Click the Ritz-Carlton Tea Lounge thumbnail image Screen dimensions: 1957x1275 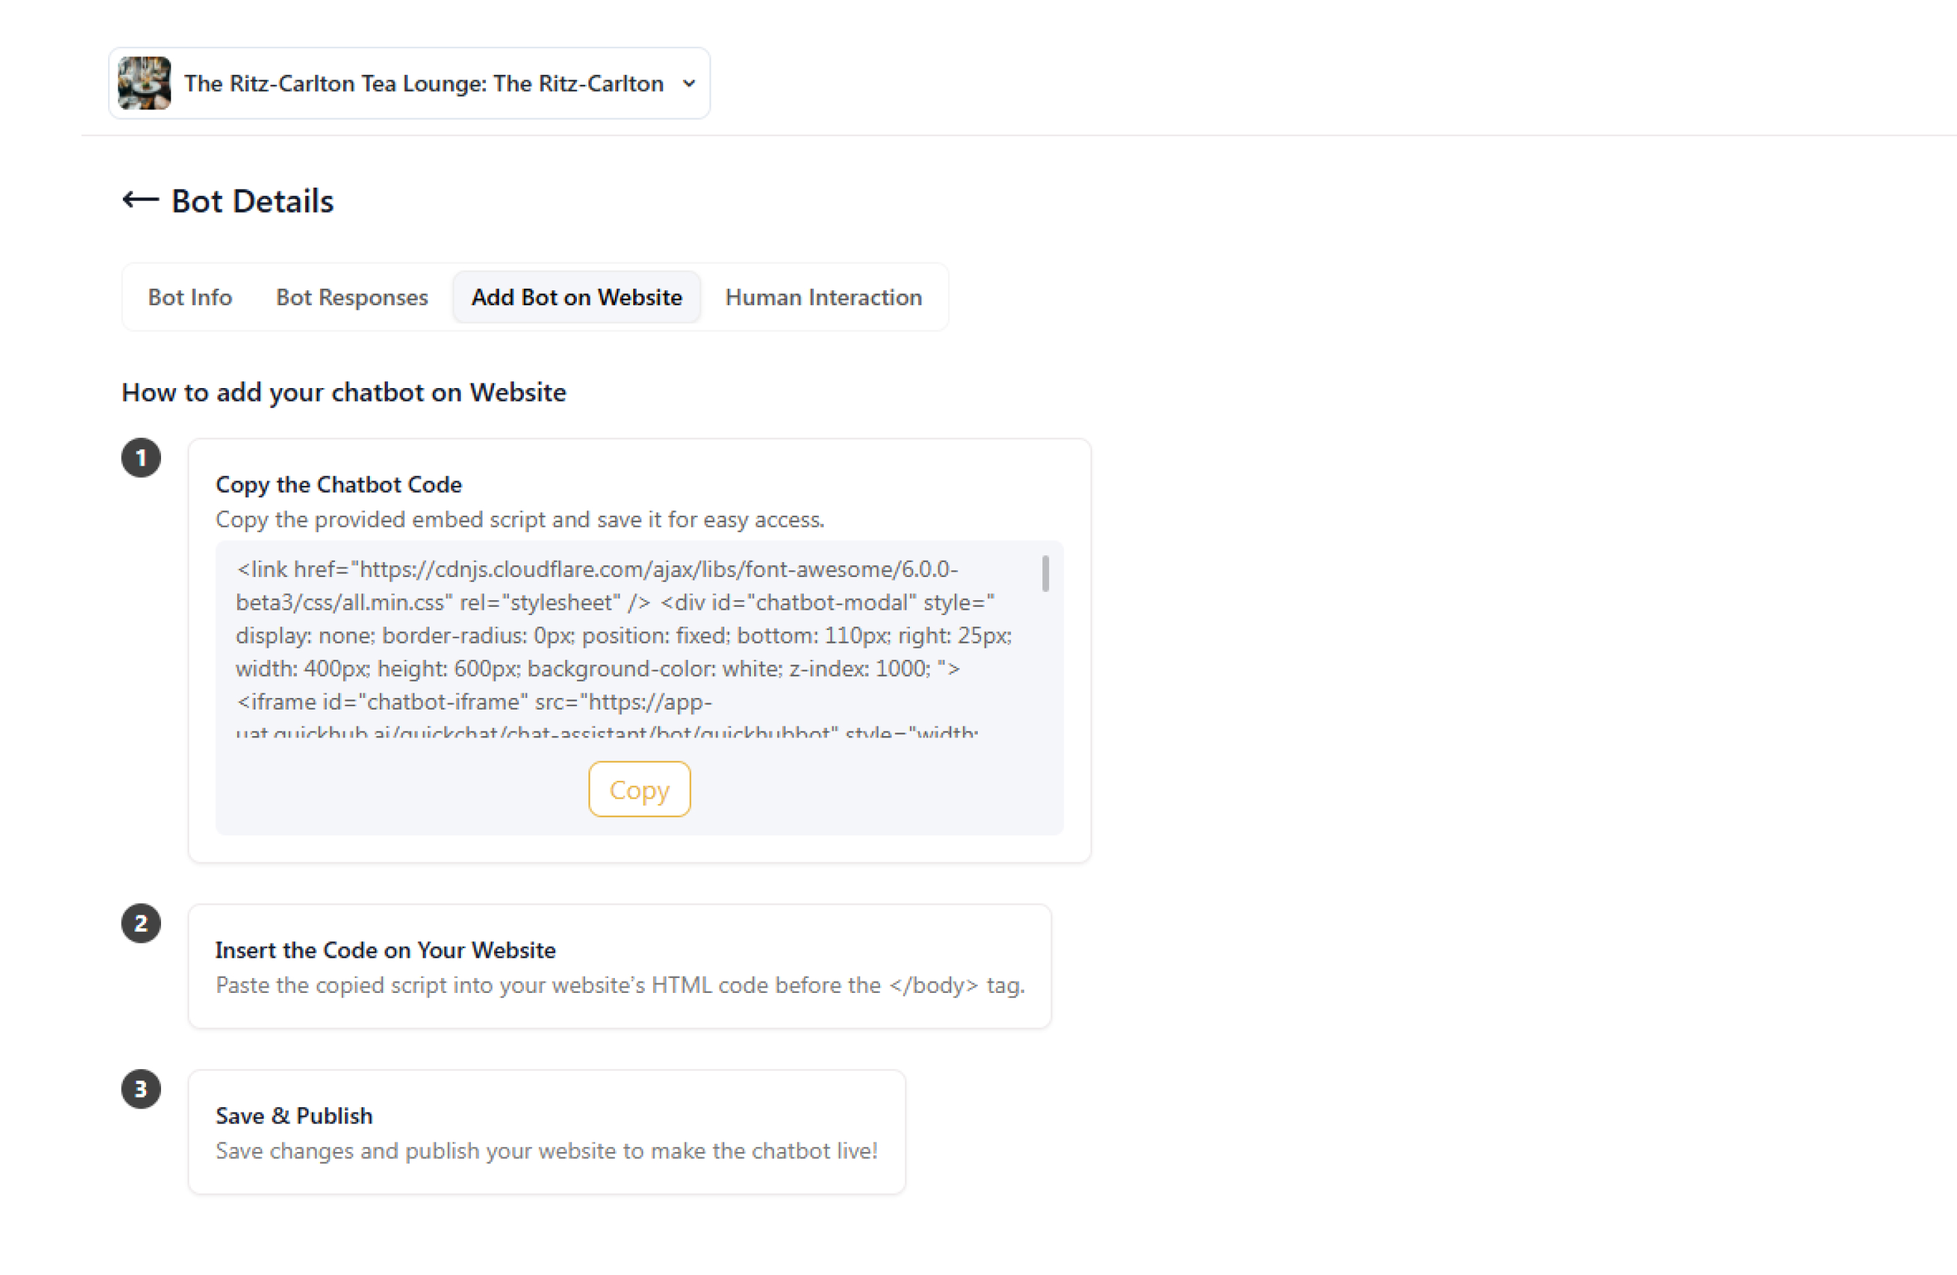(x=145, y=83)
